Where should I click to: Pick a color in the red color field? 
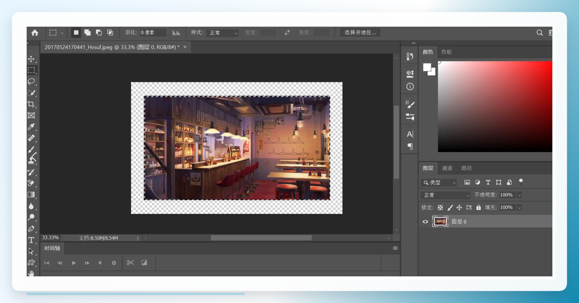pos(495,107)
